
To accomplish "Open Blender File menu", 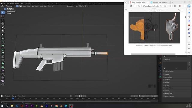I will [4, 4].
